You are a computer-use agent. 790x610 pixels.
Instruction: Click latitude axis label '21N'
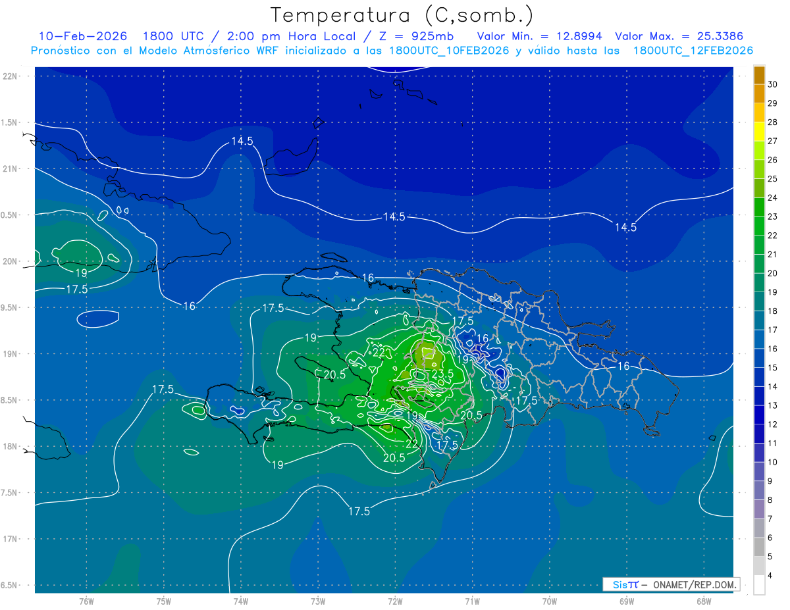(x=10, y=168)
